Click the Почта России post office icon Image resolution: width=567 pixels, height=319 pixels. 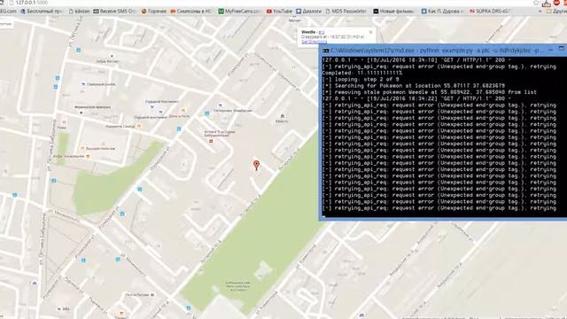(x=152, y=295)
